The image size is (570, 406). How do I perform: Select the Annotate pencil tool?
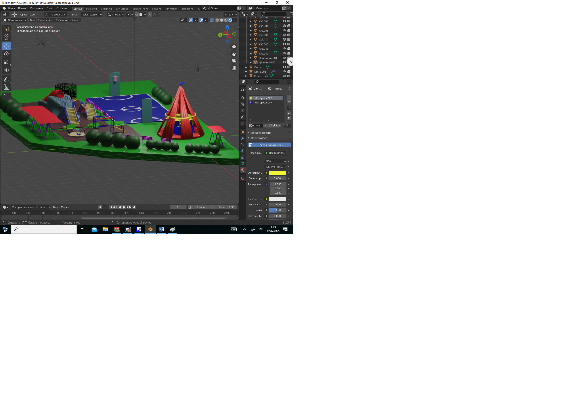pyautogui.click(x=7, y=79)
